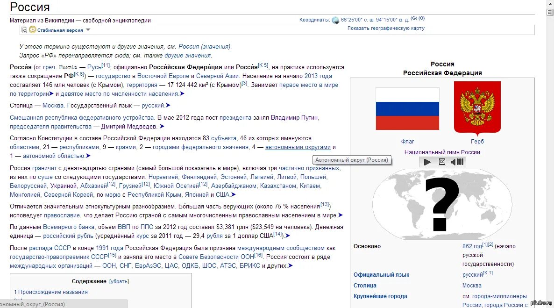Click arrow after автономной областью

[x=88, y=156]
